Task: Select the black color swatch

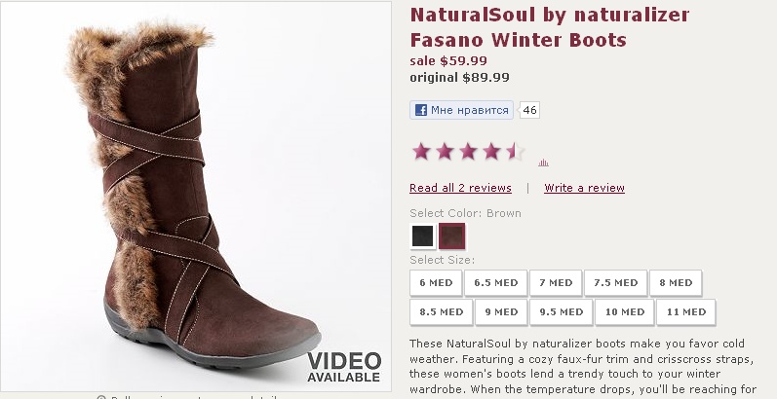Action: pos(422,236)
